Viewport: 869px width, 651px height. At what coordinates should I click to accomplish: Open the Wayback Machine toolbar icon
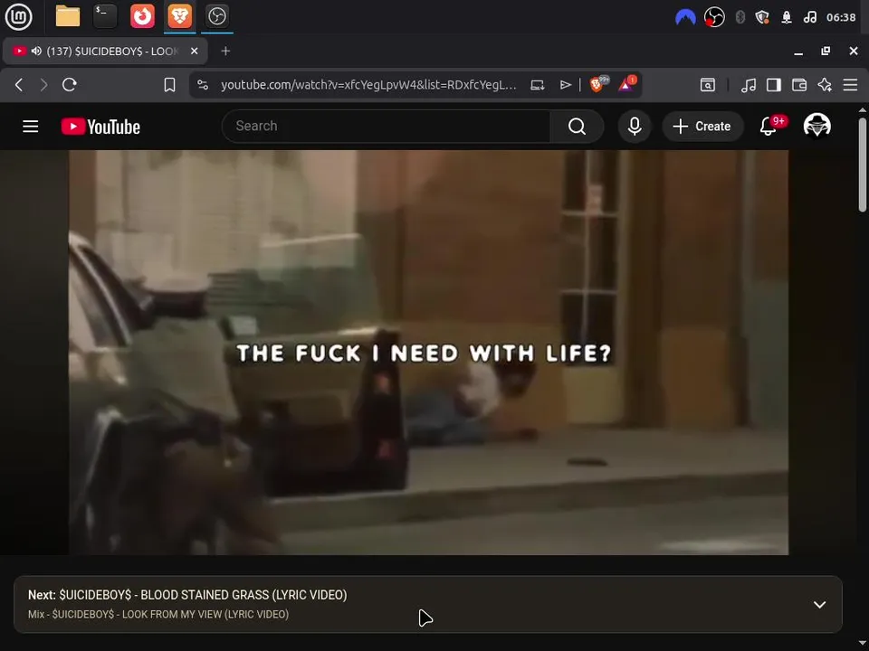(708, 85)
